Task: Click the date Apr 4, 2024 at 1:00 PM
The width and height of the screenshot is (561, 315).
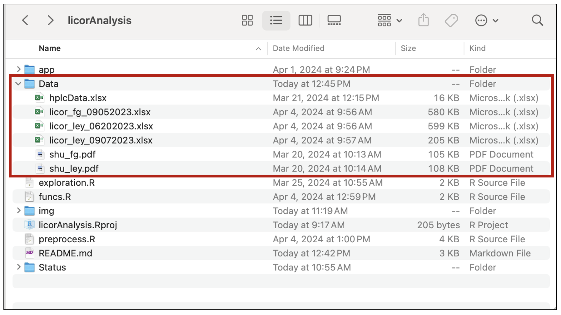Action: click(x=321, y=239)
